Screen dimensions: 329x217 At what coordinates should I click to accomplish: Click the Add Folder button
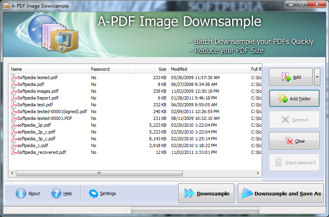coord(294,98)
